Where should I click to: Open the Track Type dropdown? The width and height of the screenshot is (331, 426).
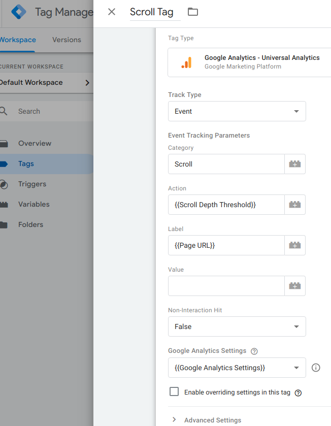tap(237, 111)
